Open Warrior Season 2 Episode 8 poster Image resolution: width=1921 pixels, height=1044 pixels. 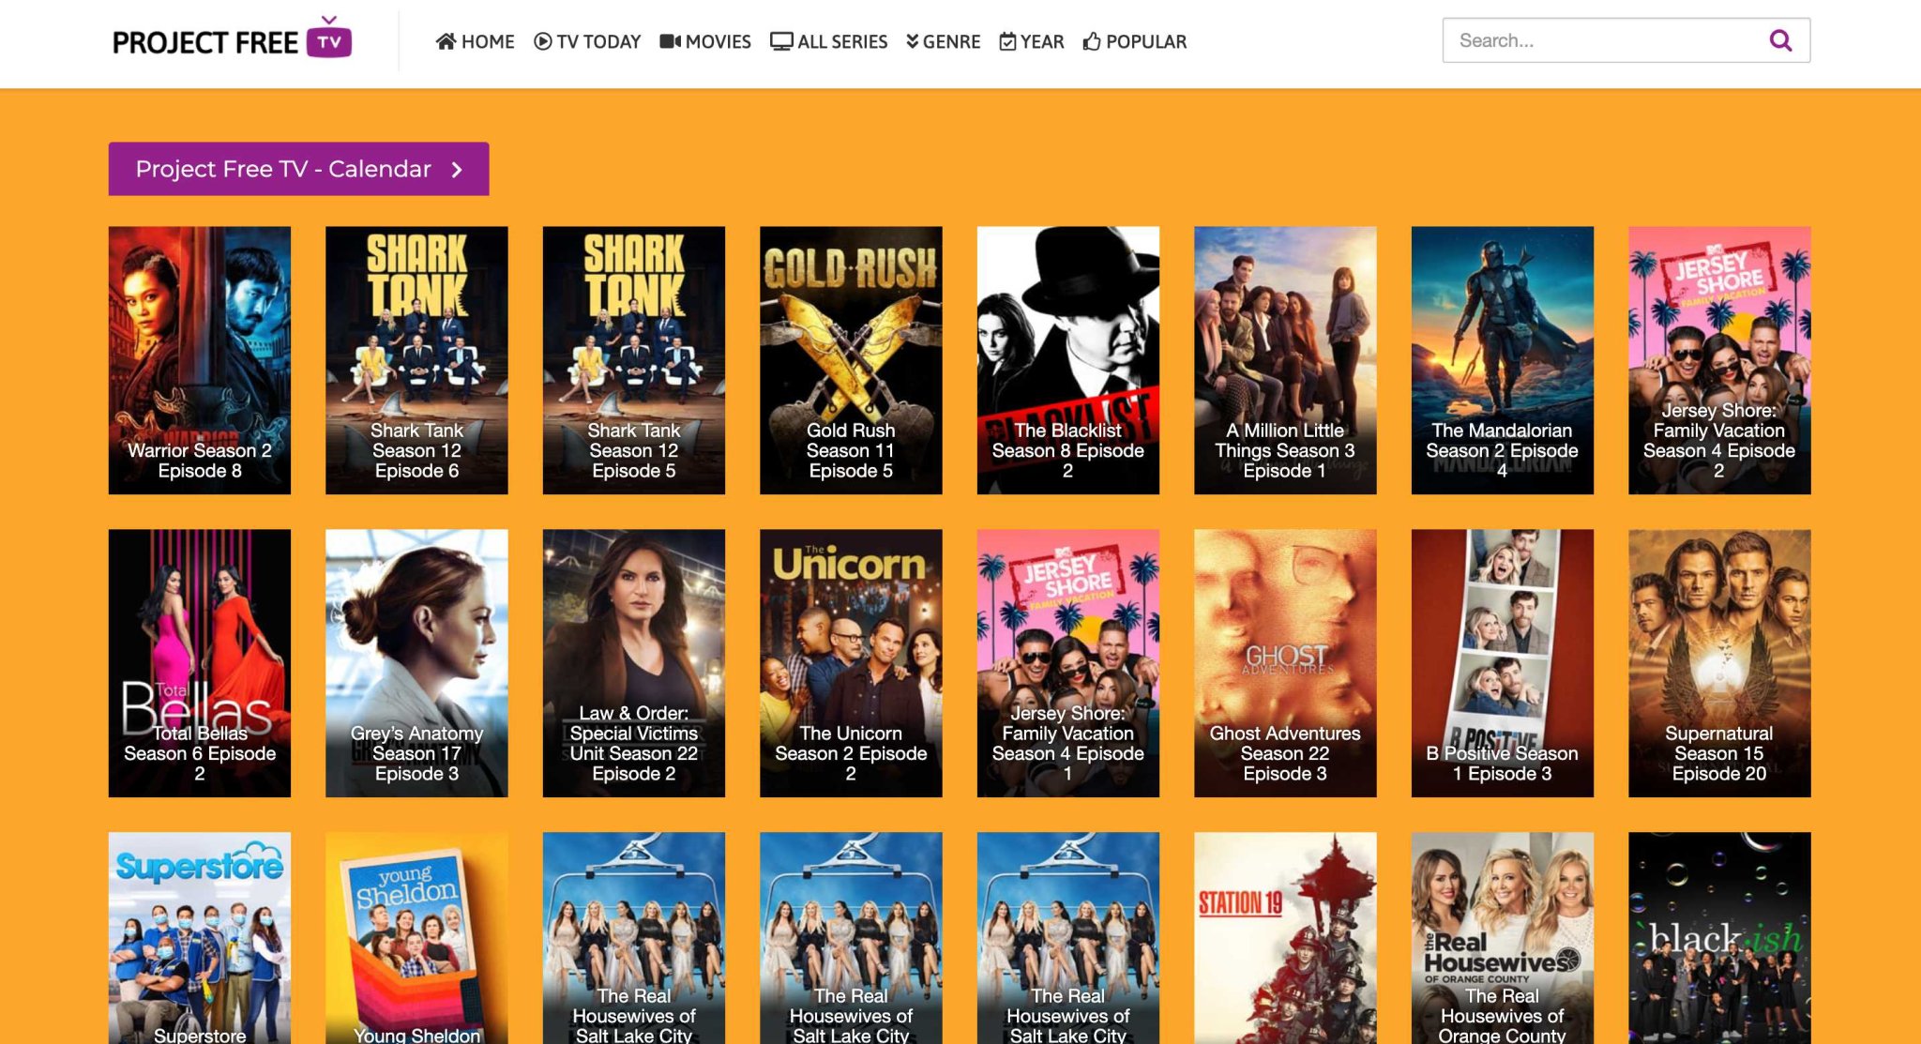200,360
